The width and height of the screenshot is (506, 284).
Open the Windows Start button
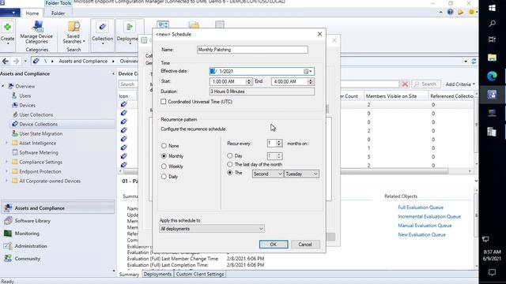coord(492,8)
